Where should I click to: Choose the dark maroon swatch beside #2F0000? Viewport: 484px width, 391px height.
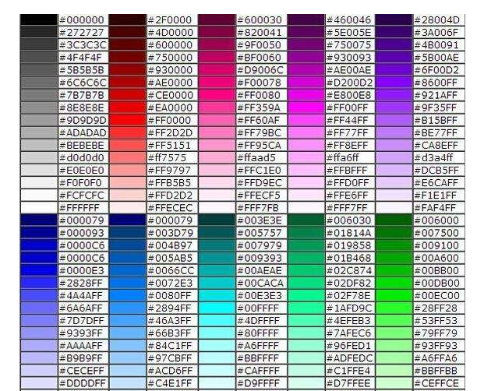click(127, 19)
